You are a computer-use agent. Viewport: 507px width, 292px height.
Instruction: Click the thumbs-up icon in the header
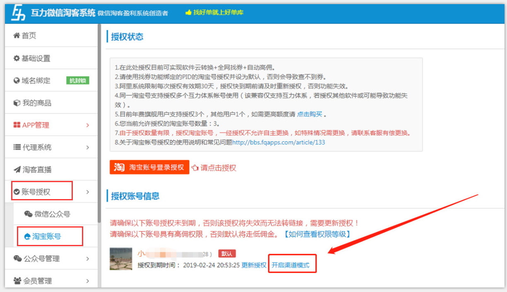point(188,12)
